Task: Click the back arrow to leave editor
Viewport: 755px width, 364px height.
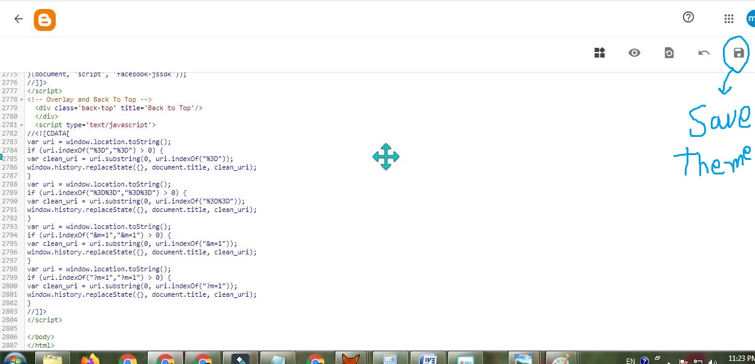Action: click(x=18, y=19)
